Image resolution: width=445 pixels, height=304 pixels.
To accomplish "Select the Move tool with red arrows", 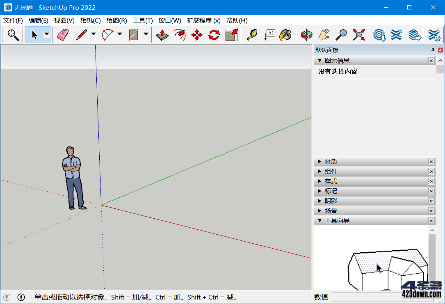I will point(197,35).
